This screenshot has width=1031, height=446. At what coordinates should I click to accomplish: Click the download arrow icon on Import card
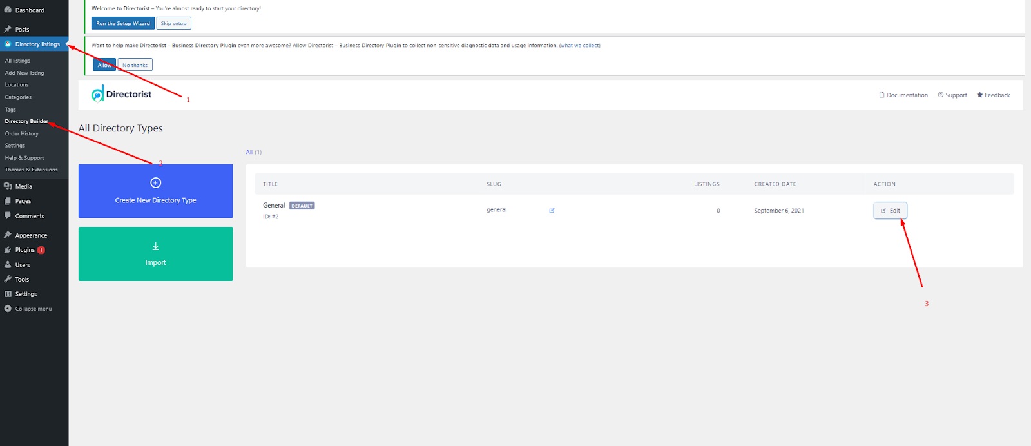click(155, 246)
